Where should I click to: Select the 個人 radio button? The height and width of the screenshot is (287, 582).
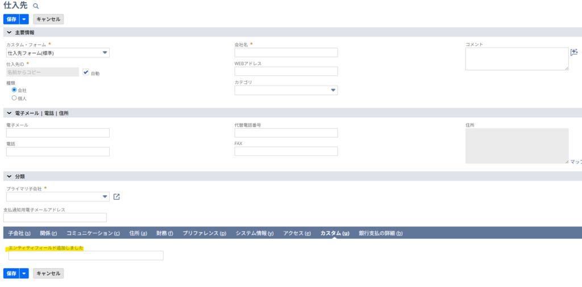(14, 98)
